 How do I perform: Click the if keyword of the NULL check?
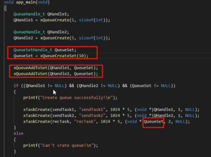pyautogui.click(x=16, y=86)
